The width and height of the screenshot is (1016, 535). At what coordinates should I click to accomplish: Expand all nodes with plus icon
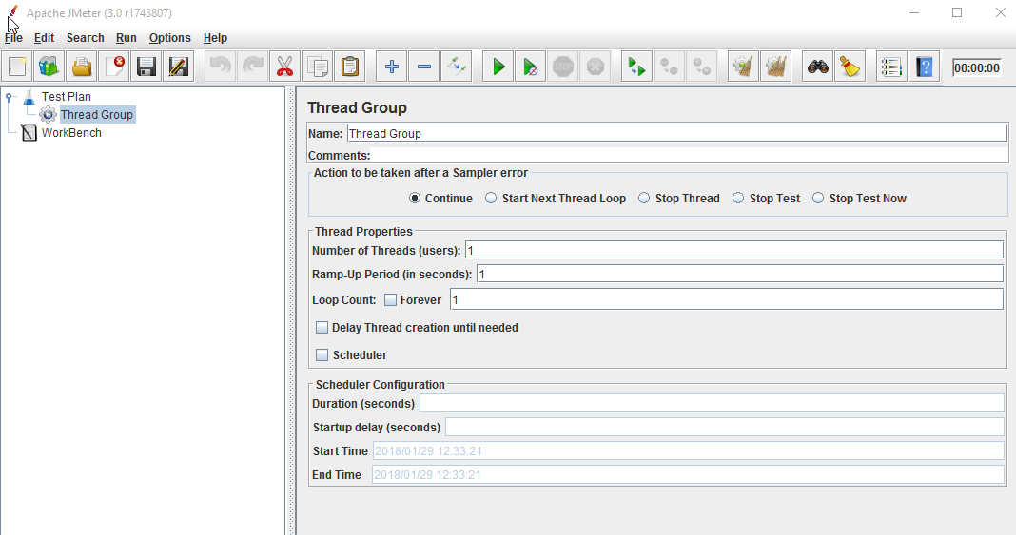(x=391, y=67)
